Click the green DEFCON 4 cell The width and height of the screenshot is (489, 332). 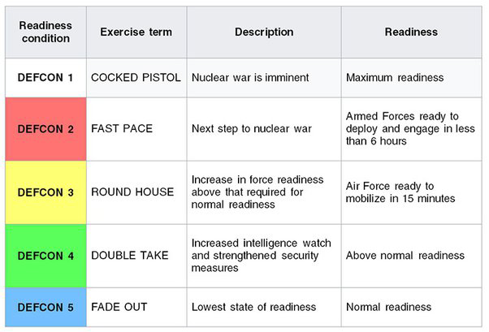point(45,256)
